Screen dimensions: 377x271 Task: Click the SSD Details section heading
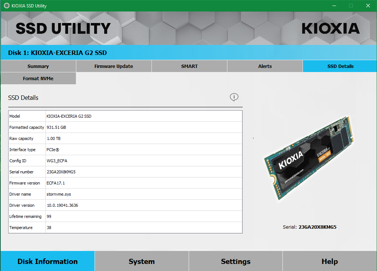click(x=23, y=98)
